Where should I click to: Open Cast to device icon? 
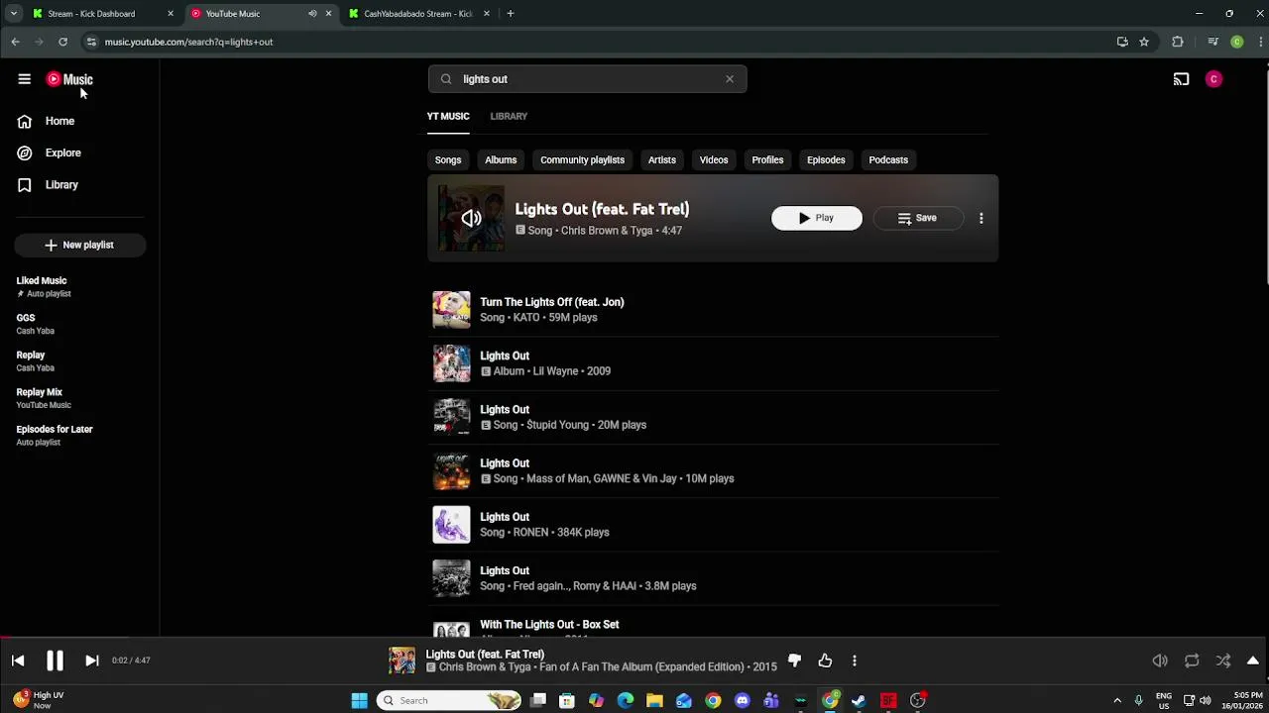pos(1181,79)
